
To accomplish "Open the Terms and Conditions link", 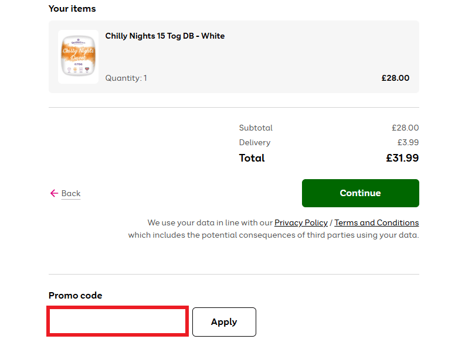I will pos(376,222).
